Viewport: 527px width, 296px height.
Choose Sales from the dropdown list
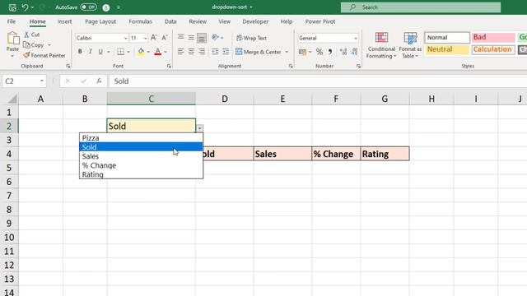click(141, 156)
